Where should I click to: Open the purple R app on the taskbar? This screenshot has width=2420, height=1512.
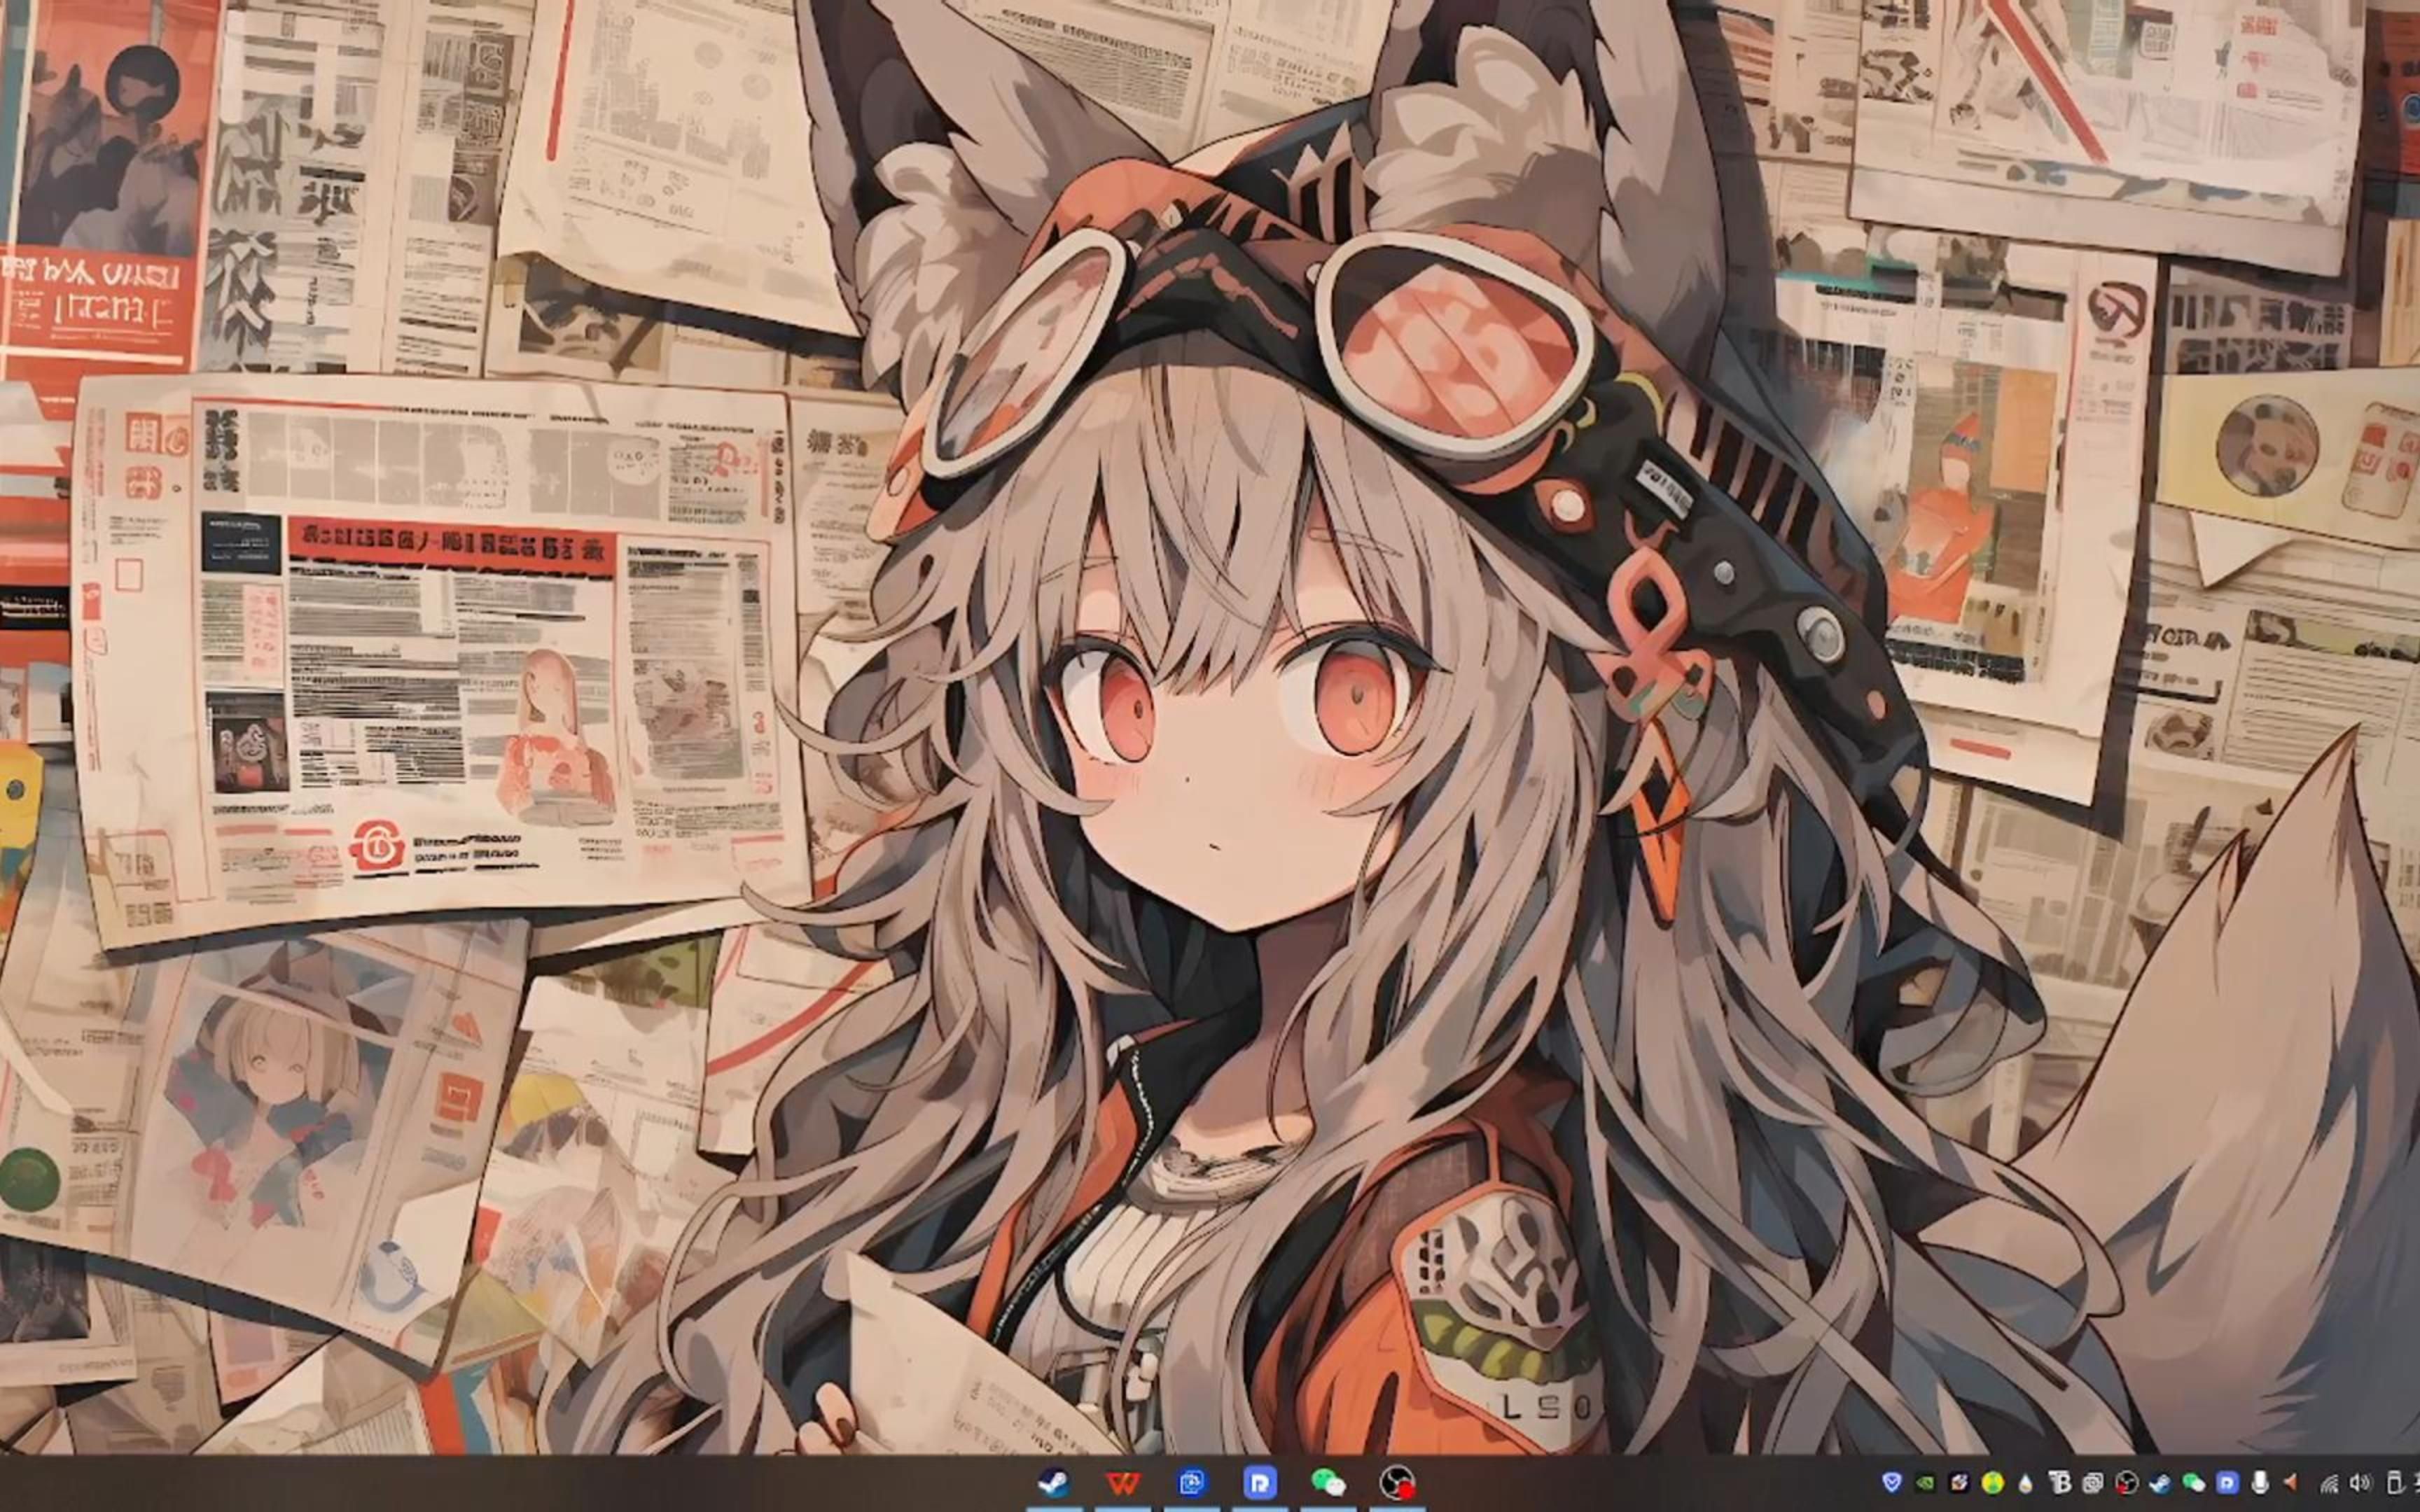pyautogui.click(x=1260, y=1483)
